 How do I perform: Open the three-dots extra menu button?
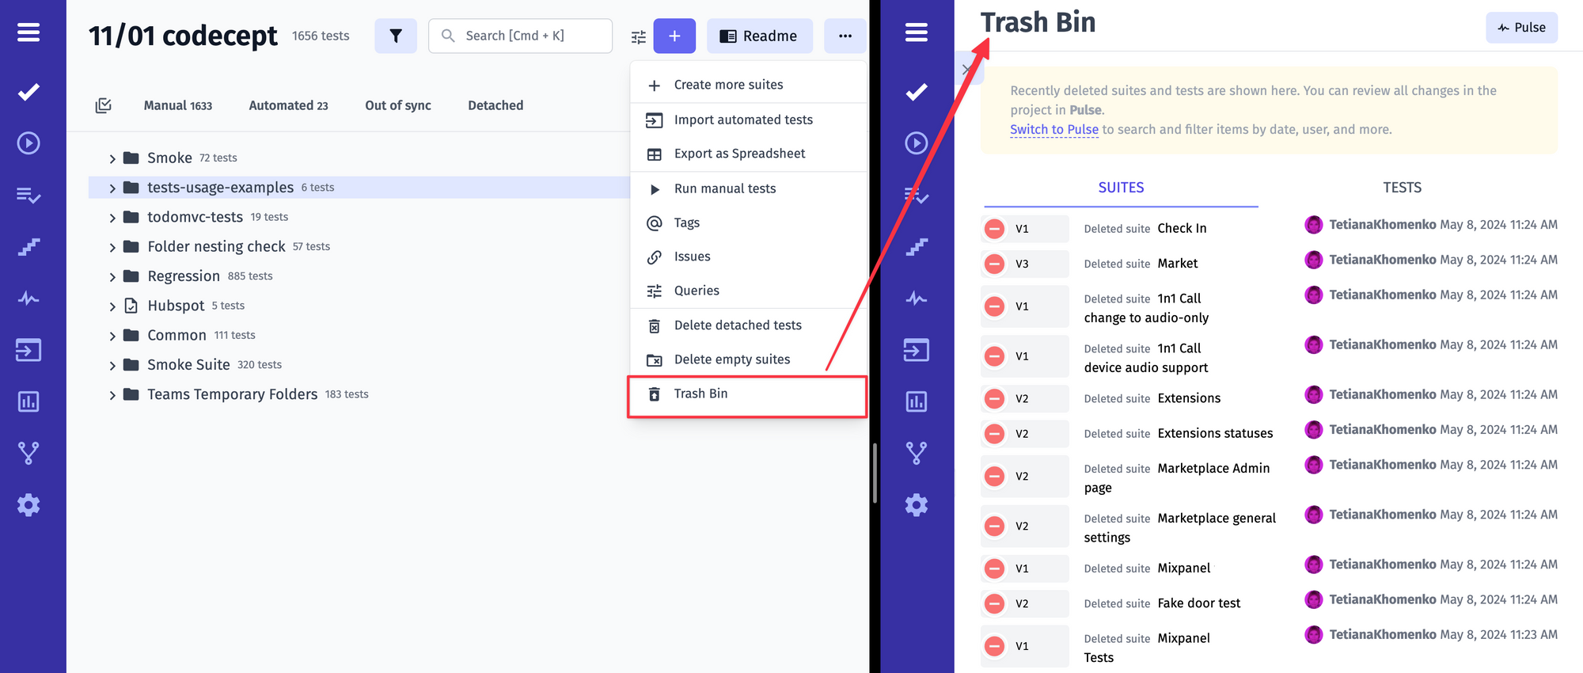click(x=845, y=36)
